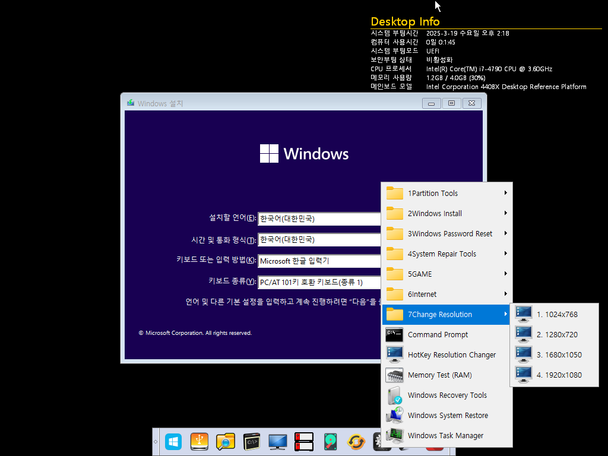Start Memory Test (RAM)
The image size is (608, 456).
[x=448, y=375]
